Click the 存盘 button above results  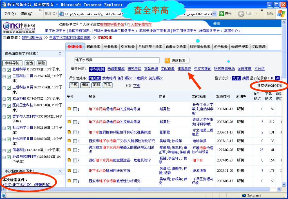[x=108, y=85]
